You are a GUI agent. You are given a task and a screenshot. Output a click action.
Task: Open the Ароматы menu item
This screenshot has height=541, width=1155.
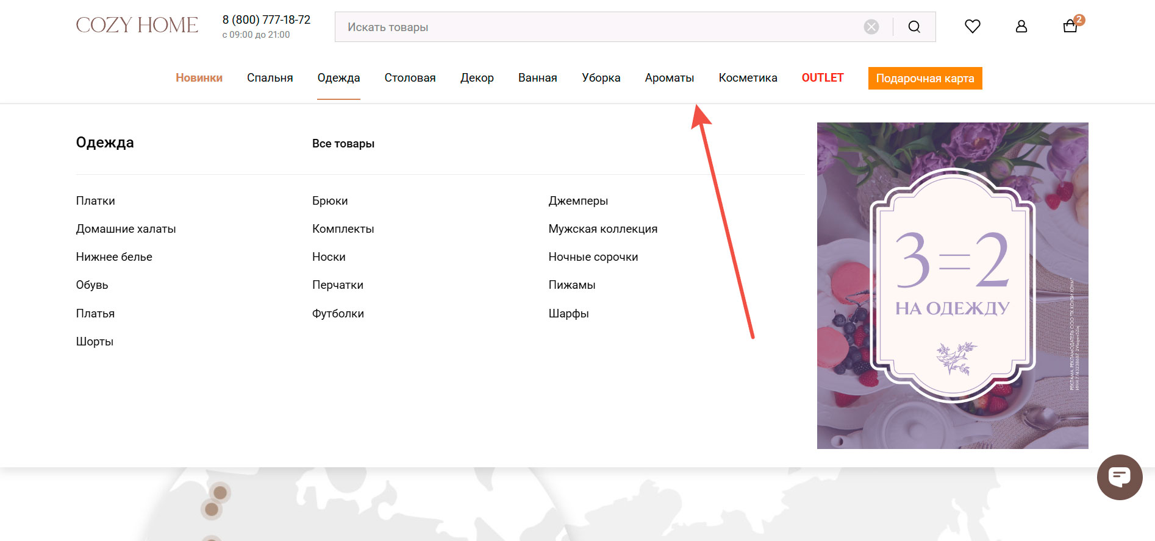(x=670, y=78)
